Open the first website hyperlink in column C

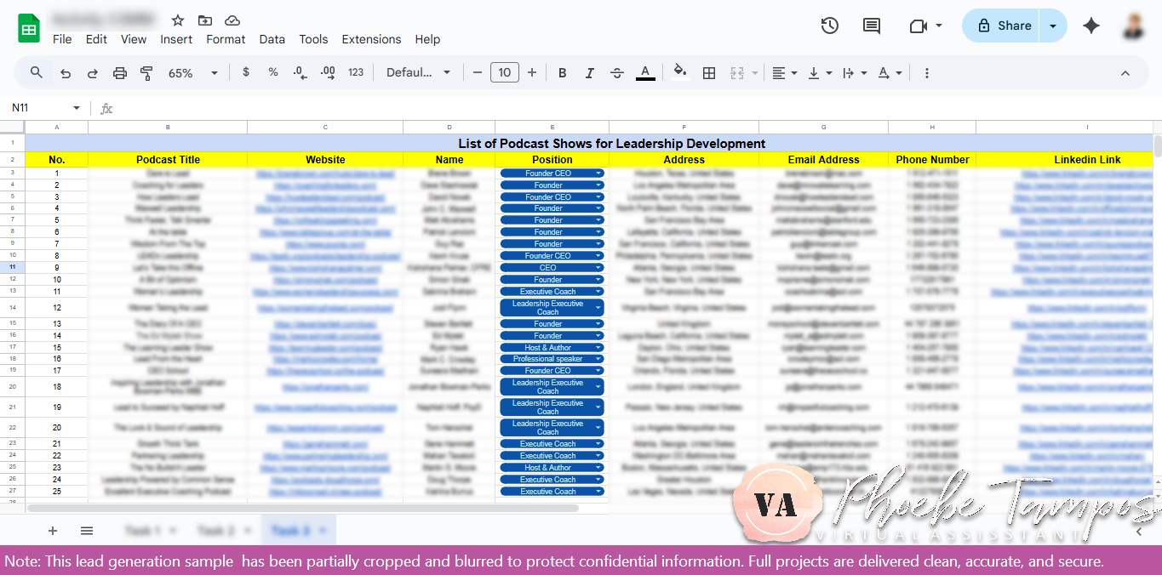coord(325,173)
